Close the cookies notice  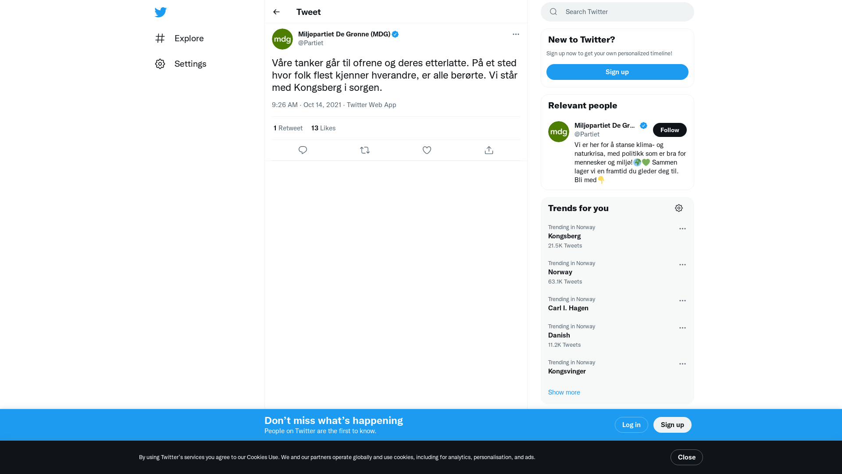[x=686, y=457]
